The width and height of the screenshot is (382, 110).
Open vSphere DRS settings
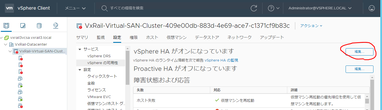click(x=99, y=56)
